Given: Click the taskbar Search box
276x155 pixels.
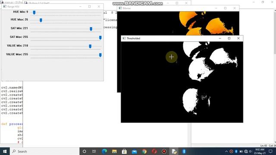Looking at the screenshot, I should (45, 151).
